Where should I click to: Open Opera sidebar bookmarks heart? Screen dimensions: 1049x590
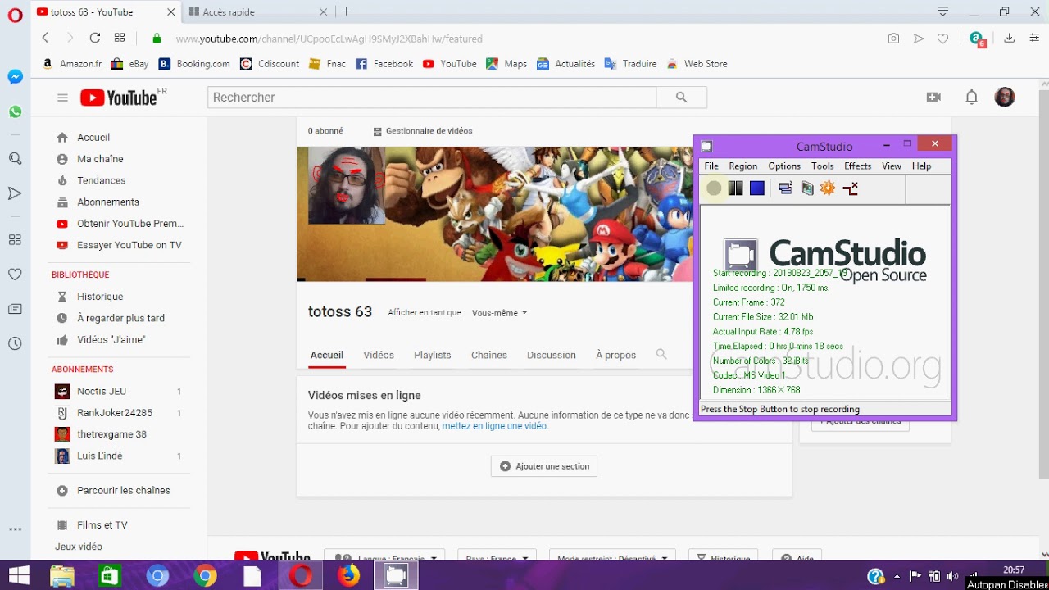pos(15,275)
